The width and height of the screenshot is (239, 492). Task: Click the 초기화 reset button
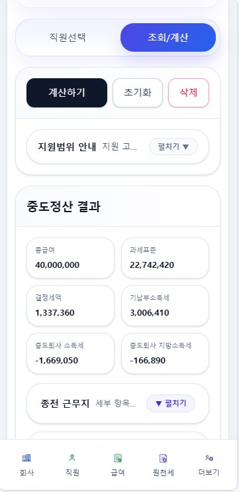(x=138, y=93)
